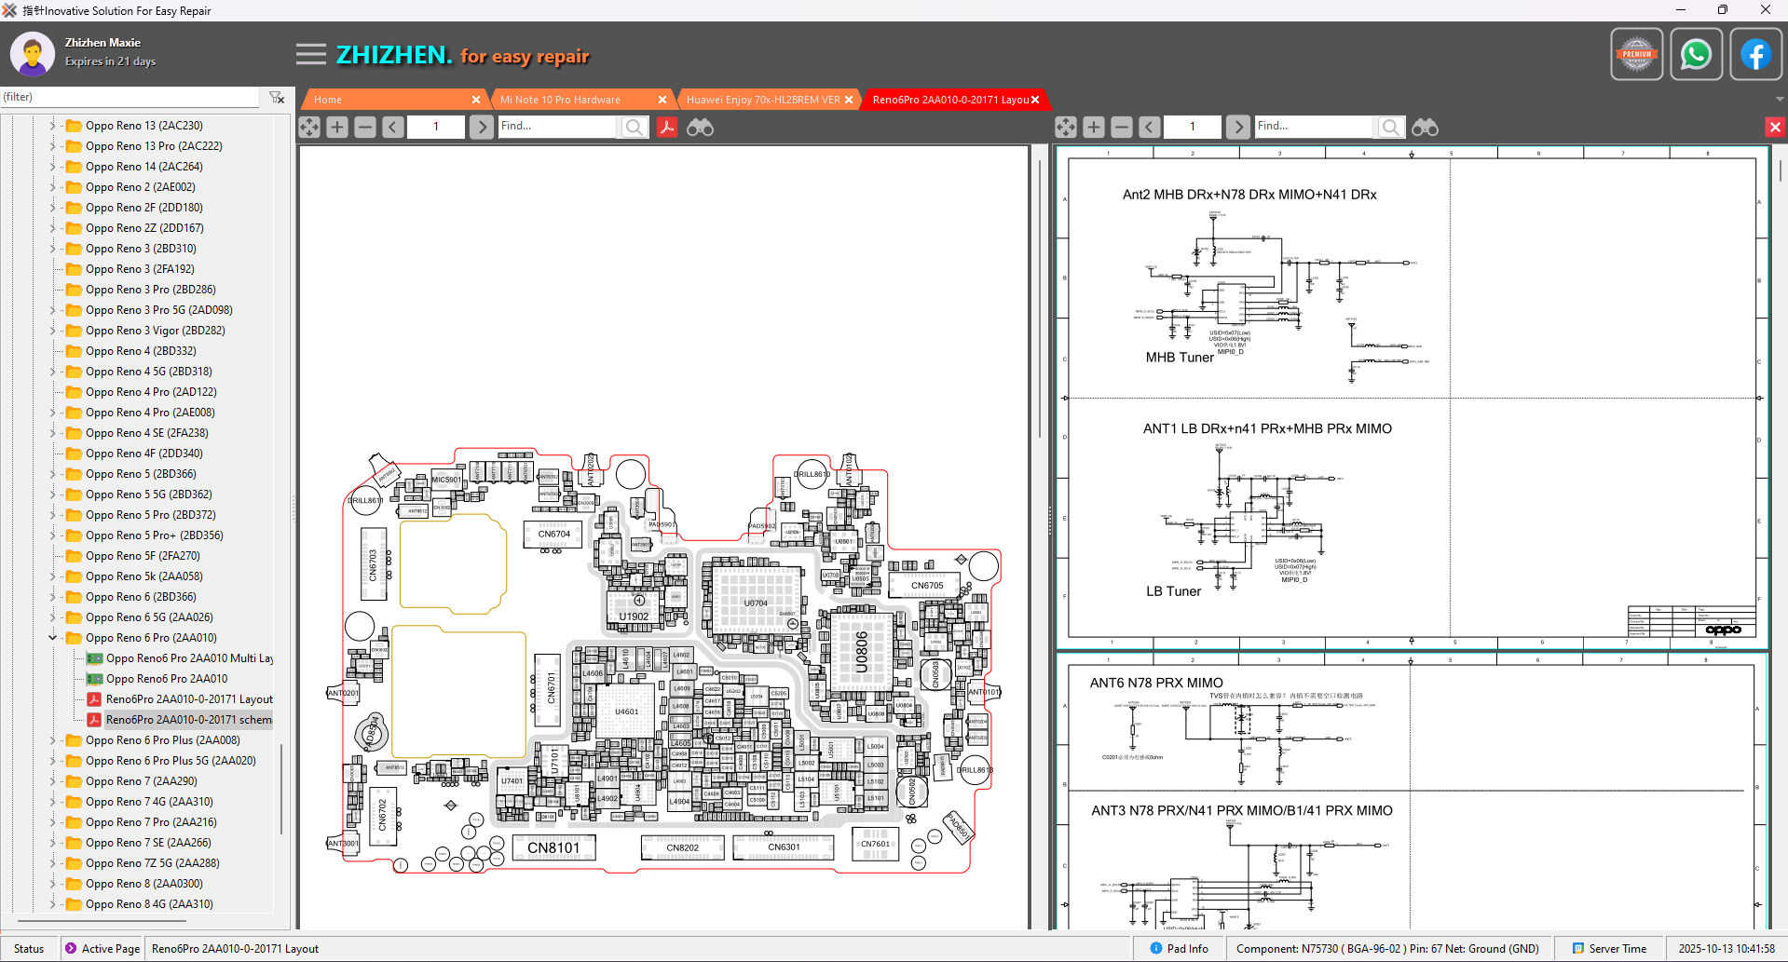The height and width of the screenshot is (962, 1788).
Task: Click the tree panel horizontal scrollbar
Action: pyautogui.click(x=102, y=919)
